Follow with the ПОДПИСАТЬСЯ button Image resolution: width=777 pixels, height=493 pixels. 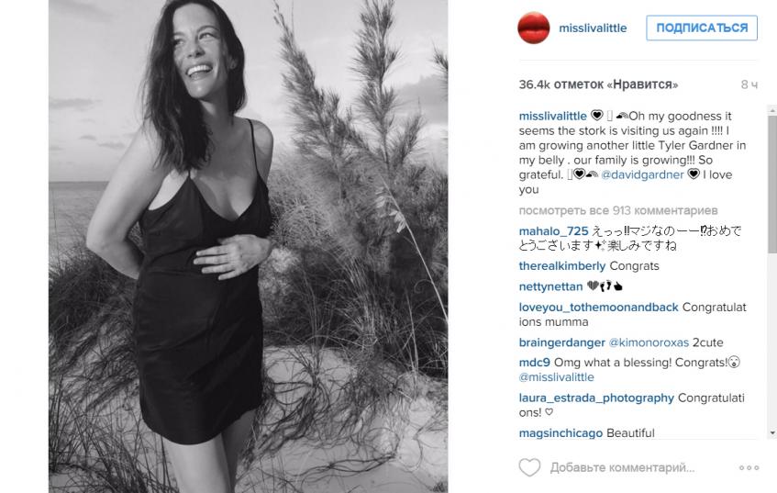tap(702, 28)
